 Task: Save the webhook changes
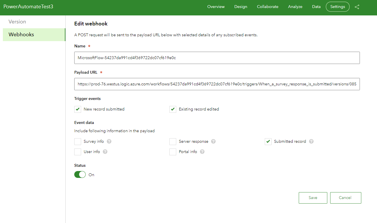313,198
